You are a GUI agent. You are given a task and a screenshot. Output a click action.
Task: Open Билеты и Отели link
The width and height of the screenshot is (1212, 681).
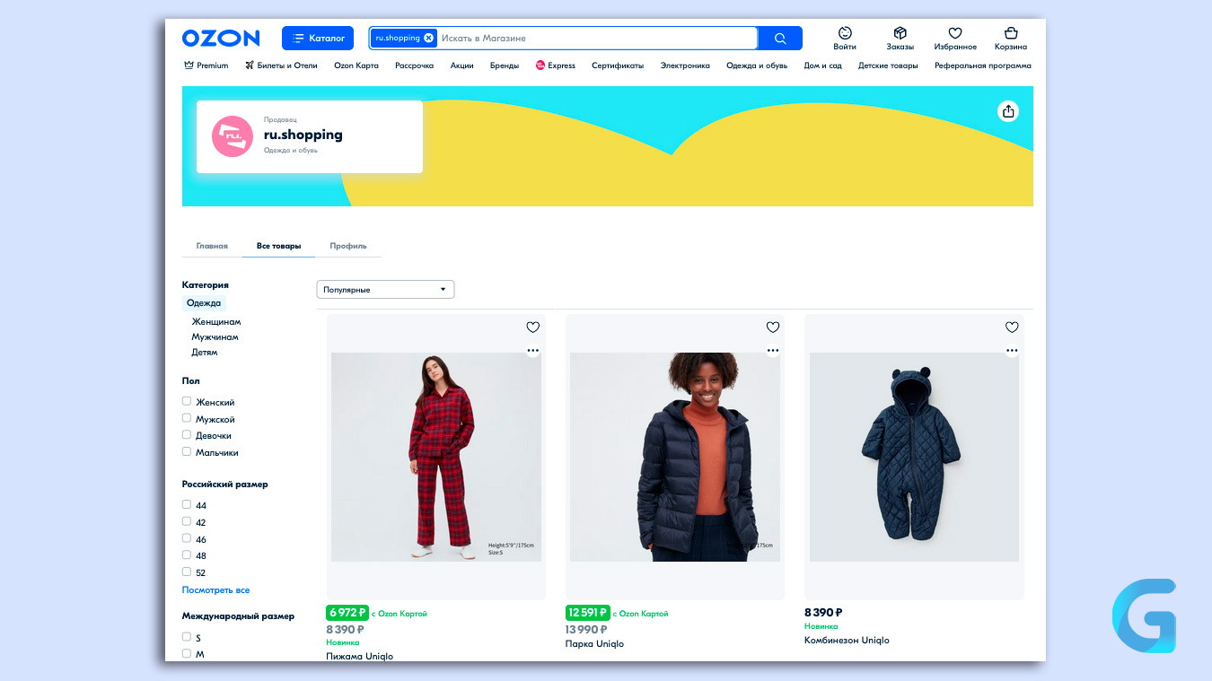pyautogui.click(x=281, y=65)
